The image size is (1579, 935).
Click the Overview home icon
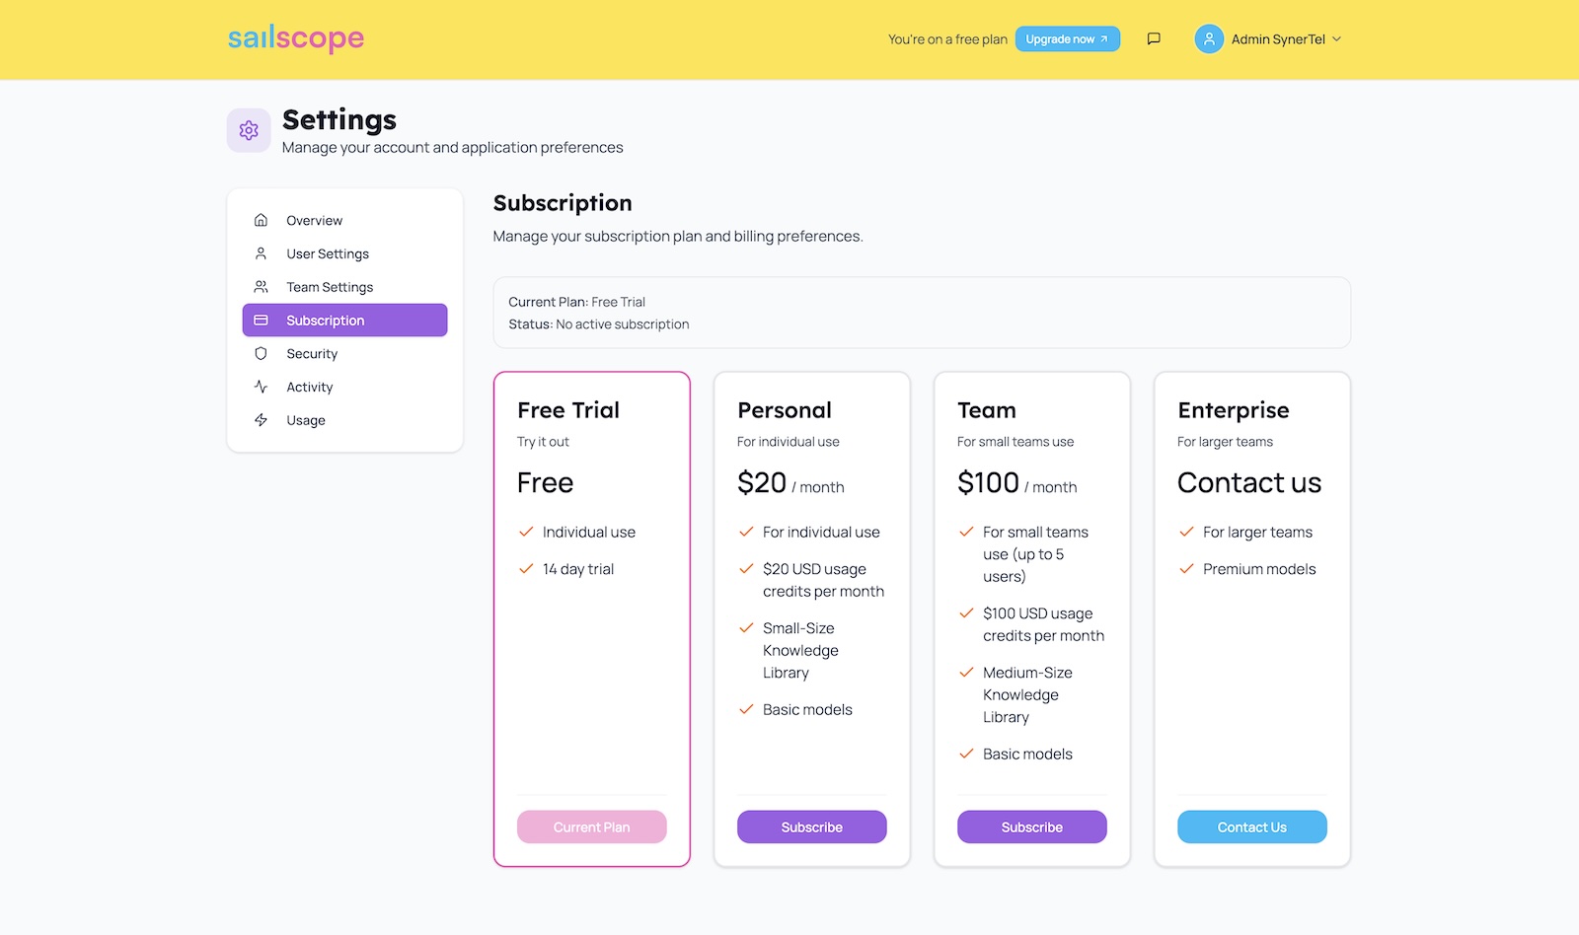point(261,220)
